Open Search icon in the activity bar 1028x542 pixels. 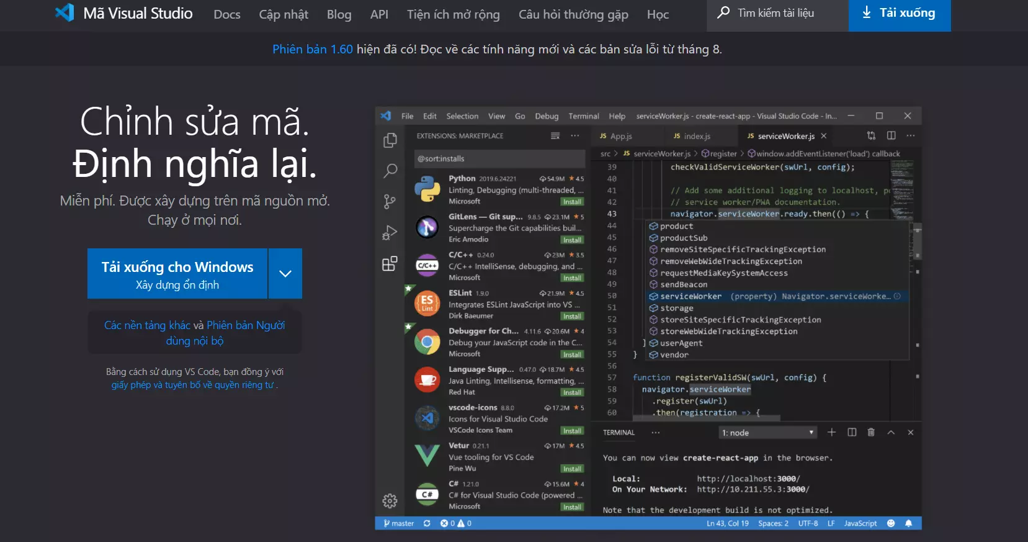(x=390, y=171)
